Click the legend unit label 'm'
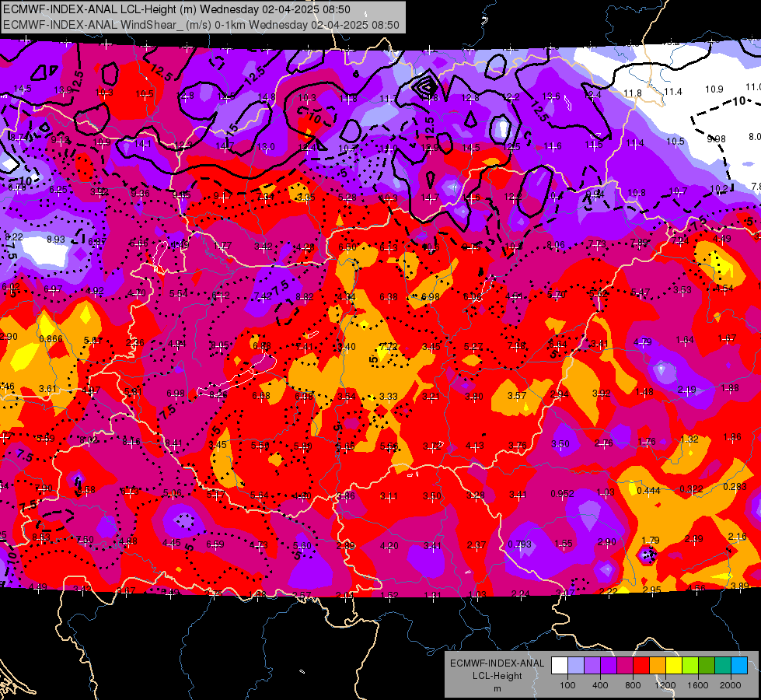Image resolution: width=761 pixels, height=700 pixels. (x=497, y=688)
